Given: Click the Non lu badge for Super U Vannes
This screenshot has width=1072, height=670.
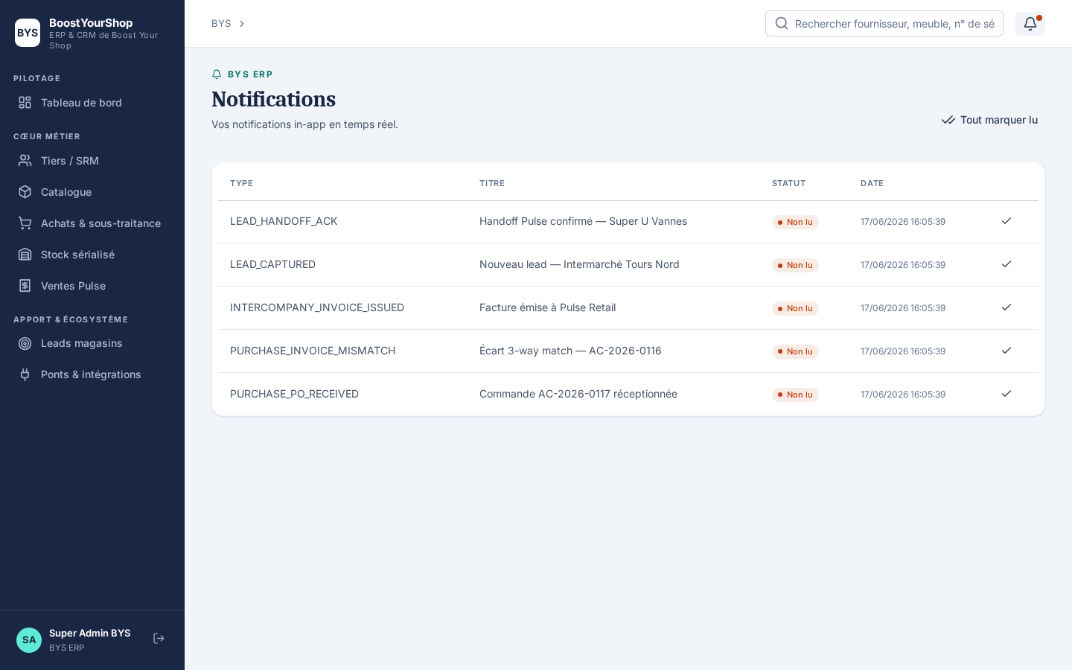Looking at the screenshot, I should [795, 222].
